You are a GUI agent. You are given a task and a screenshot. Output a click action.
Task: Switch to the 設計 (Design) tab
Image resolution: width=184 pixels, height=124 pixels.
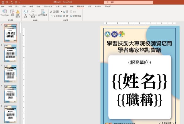click(x=24, y=6)
